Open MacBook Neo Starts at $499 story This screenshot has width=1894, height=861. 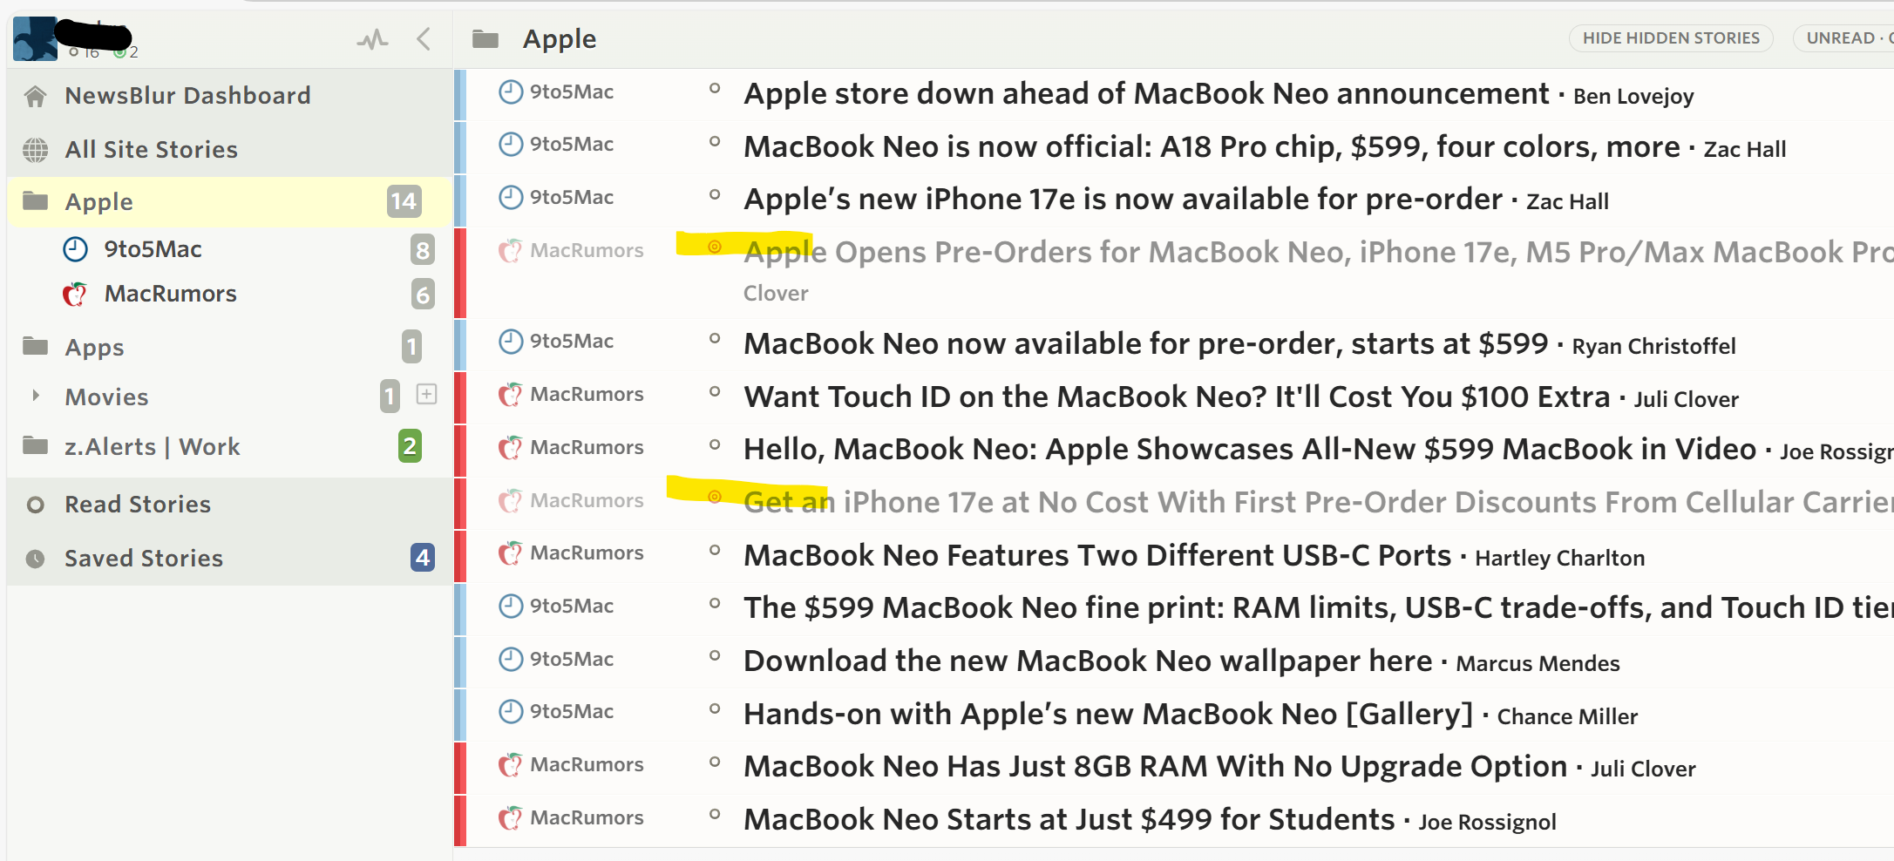pos(1069,820)
